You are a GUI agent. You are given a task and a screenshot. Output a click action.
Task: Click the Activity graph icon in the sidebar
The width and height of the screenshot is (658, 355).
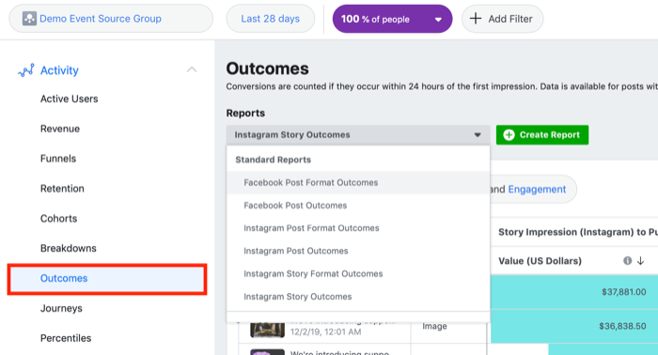pyautogui.click(x=26, y=70)
